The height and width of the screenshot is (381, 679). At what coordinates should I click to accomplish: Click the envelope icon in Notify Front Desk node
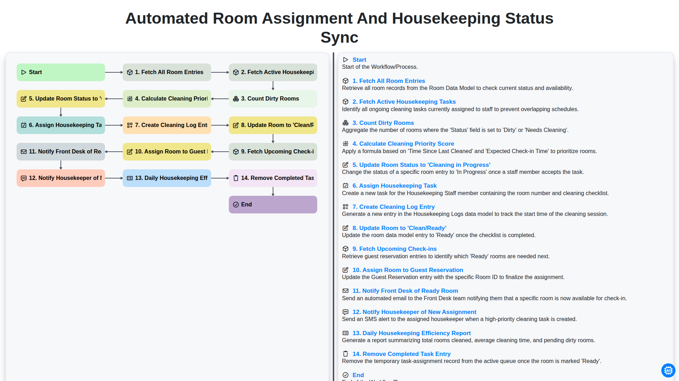pyautogui.click(x=24, y=152)
